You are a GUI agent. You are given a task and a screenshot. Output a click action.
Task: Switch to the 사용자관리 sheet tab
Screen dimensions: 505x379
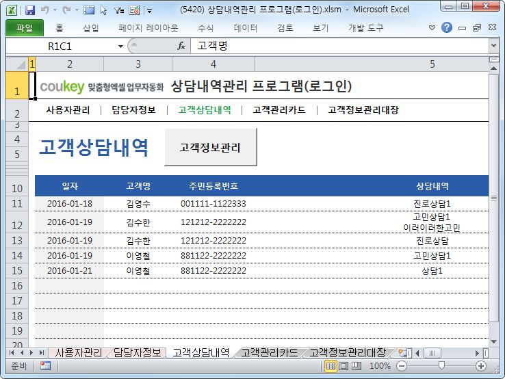78,353
